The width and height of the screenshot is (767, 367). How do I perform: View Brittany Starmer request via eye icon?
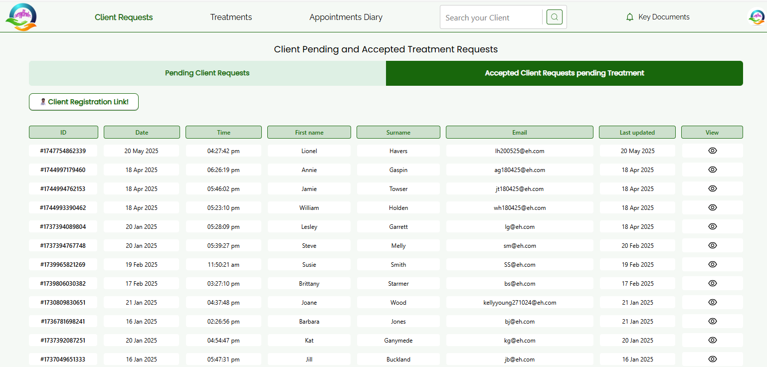(x=713, y=283)
